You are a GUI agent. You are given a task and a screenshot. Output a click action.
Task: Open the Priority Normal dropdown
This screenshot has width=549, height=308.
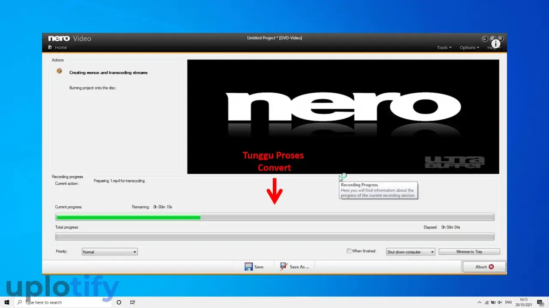tap(109, 252)
